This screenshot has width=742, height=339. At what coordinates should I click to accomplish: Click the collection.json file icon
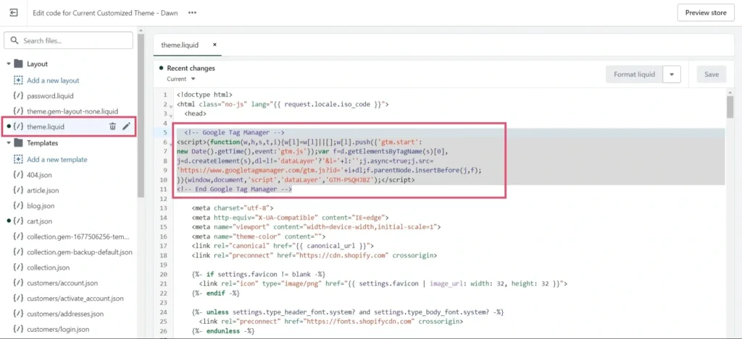tap(18, 267)
